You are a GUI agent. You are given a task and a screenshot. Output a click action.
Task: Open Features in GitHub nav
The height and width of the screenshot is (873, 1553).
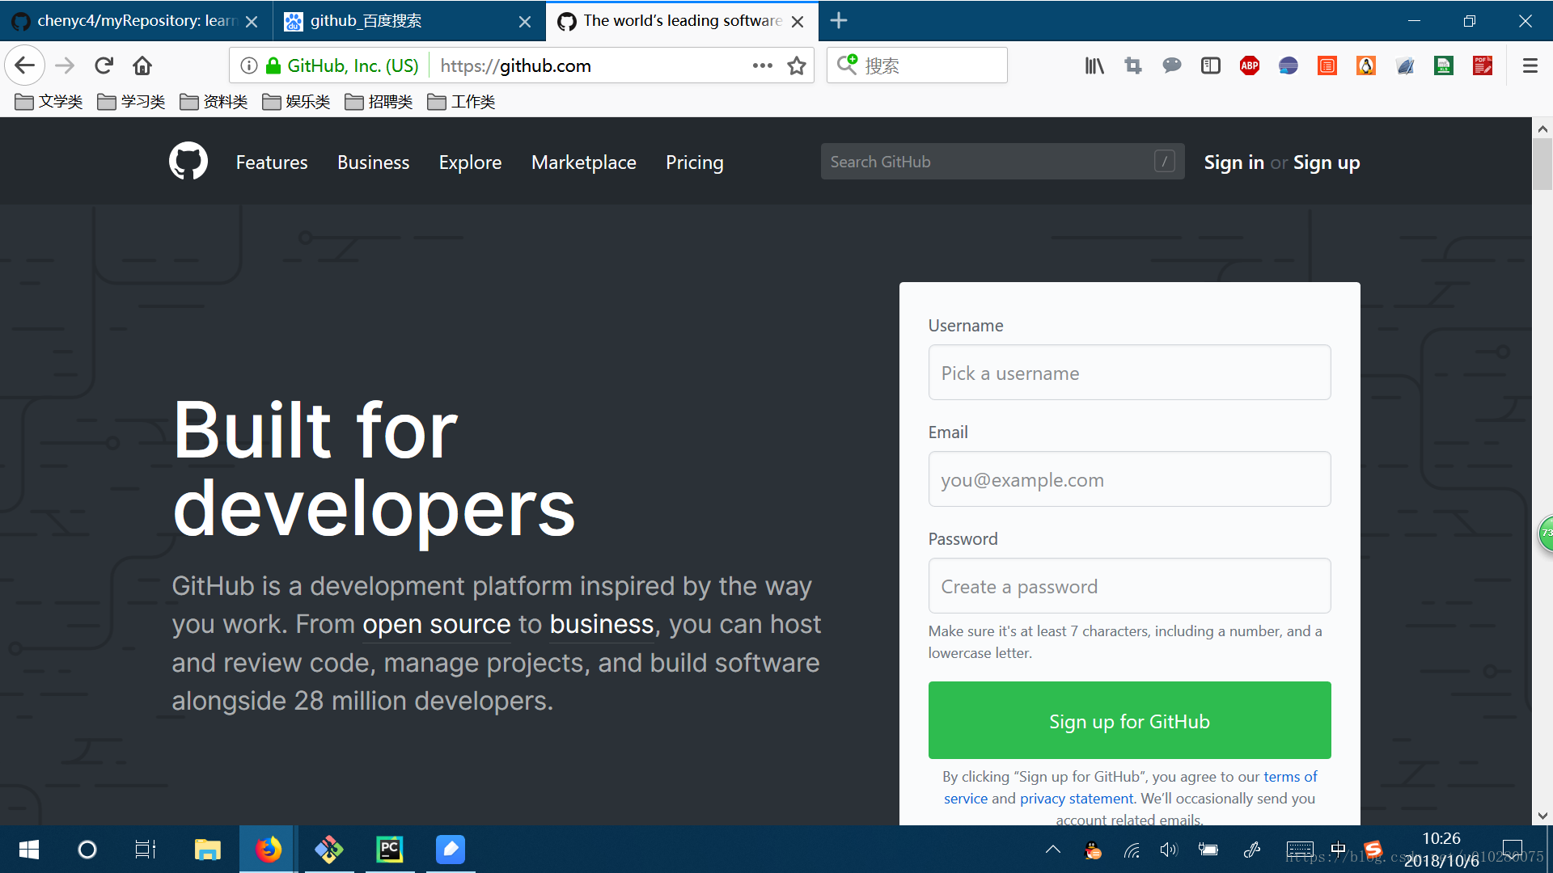272,162
